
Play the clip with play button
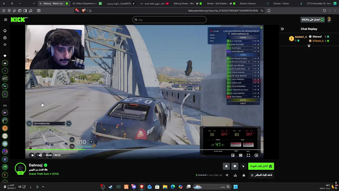click(33, 155)
